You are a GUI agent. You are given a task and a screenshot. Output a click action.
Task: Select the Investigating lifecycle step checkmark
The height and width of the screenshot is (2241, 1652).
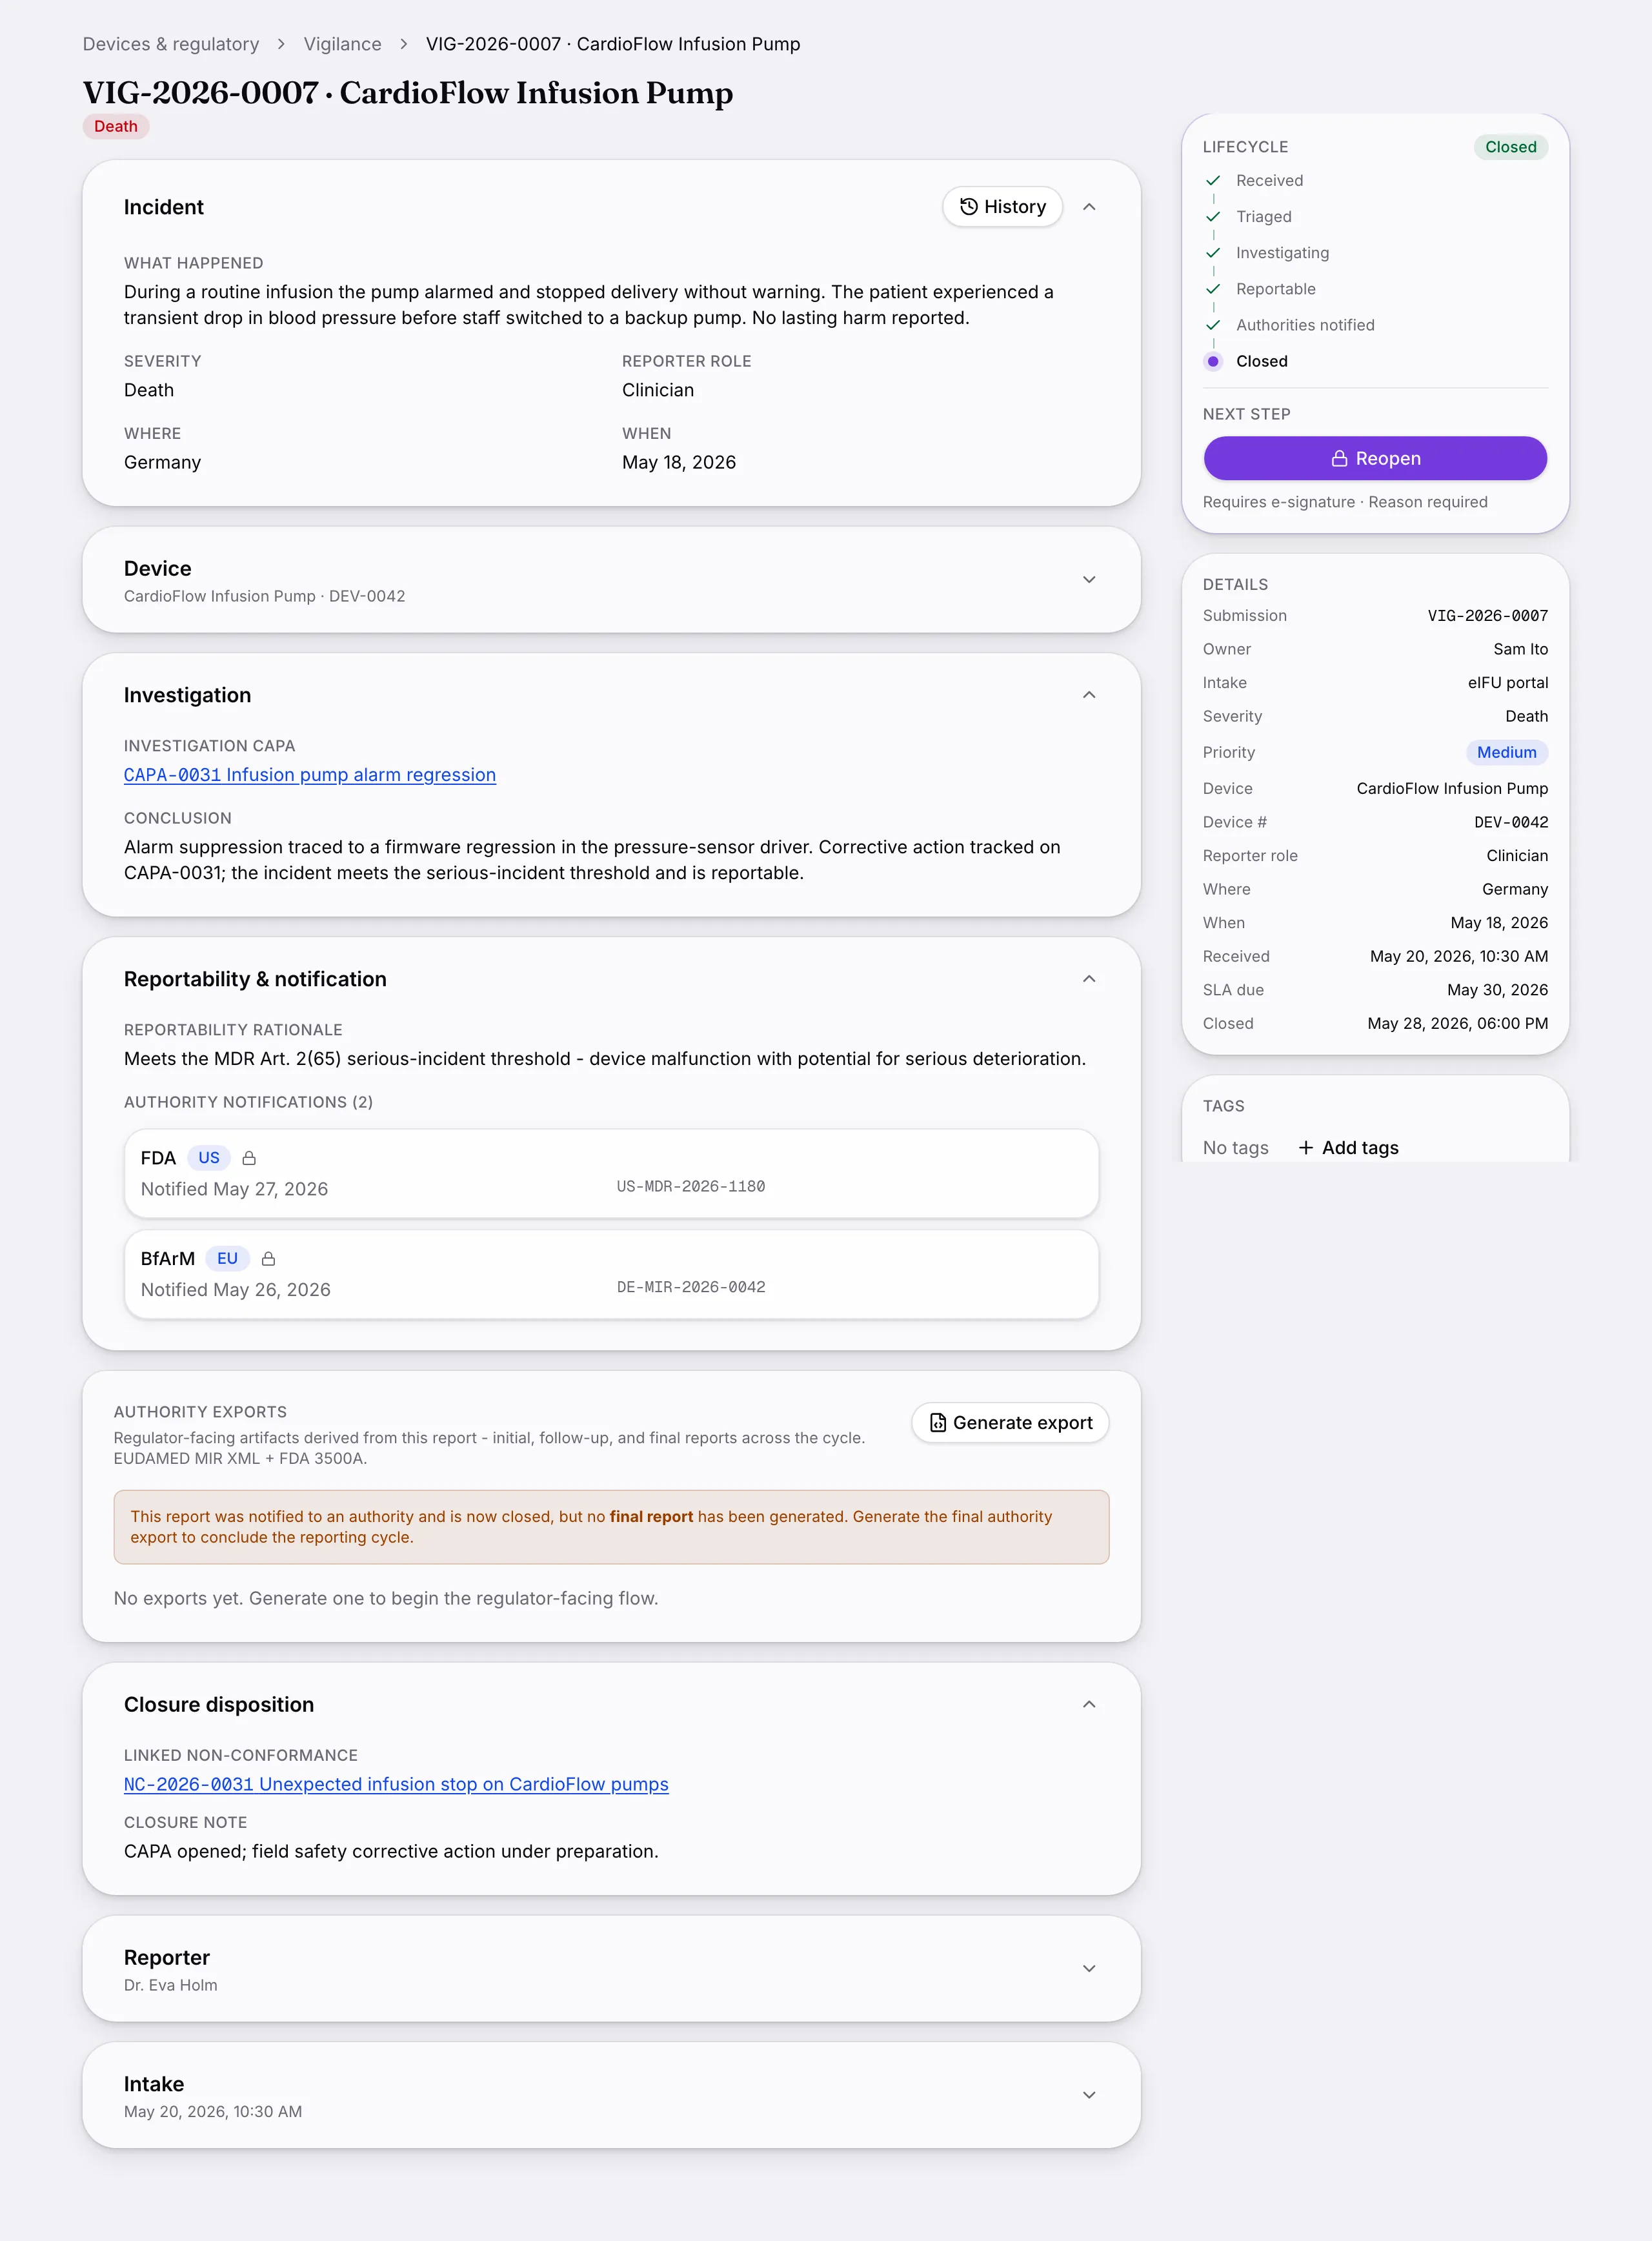coord(1213,253)
